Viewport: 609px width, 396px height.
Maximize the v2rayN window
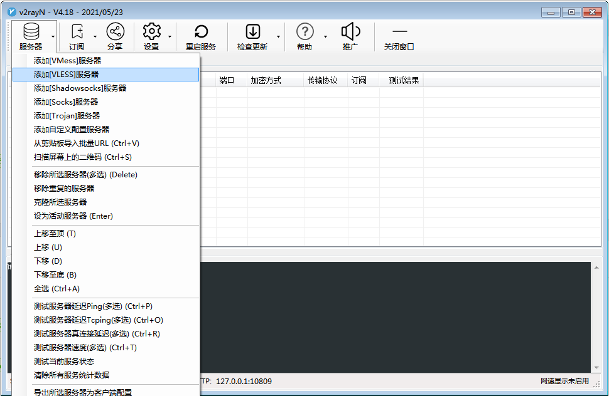[571, 13]
